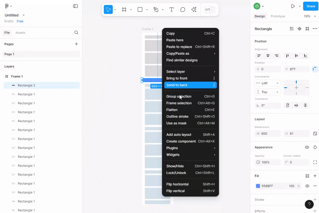Open the shape tools chevron
The image size is (319, 213).
tap(147, 9)
